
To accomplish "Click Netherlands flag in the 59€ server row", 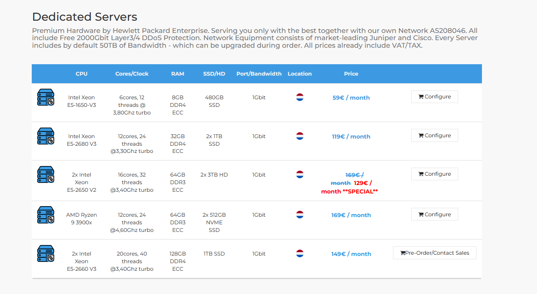I will (300, 97).
